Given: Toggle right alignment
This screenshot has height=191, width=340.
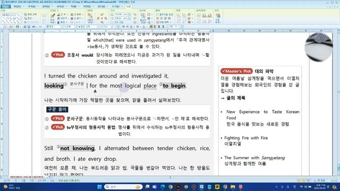Looking at the screenshot, I should 163,27.
